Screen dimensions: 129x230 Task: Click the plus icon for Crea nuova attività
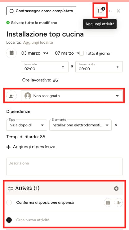click(x=9, y=220)
